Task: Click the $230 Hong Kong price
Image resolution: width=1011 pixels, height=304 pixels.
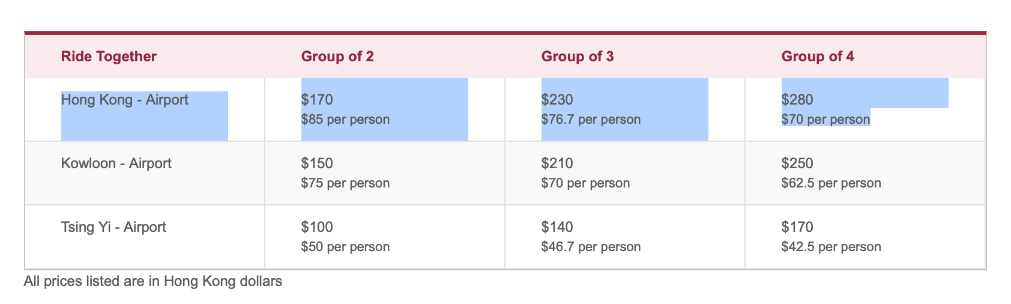Action: [x=557, y=100]
